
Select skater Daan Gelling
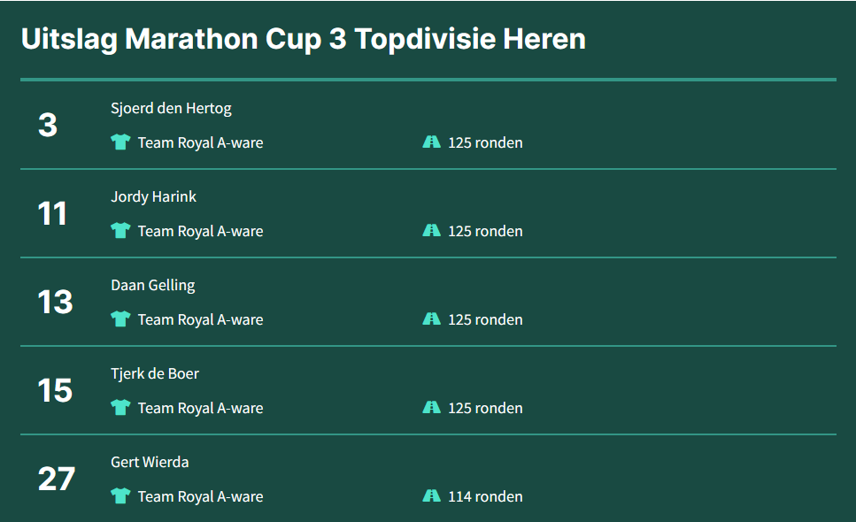click(x=153, y=285)
